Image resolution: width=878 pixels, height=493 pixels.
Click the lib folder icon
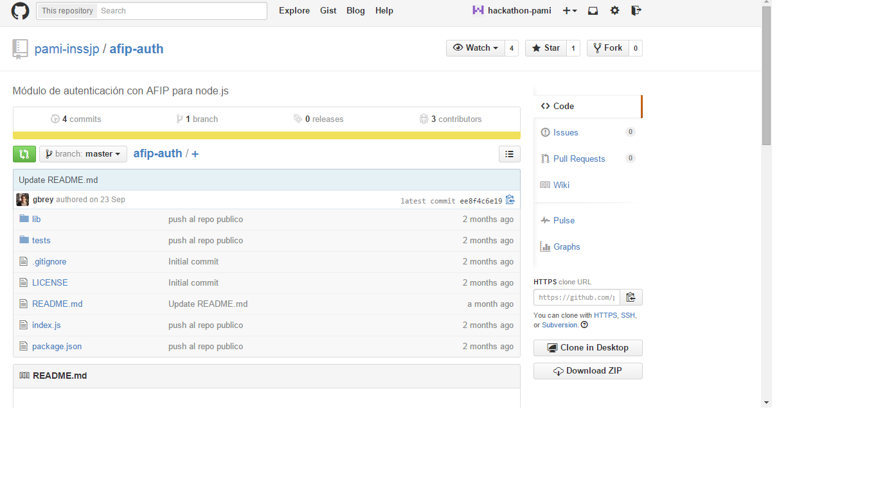pyautogui.click(x=24, y=219)
